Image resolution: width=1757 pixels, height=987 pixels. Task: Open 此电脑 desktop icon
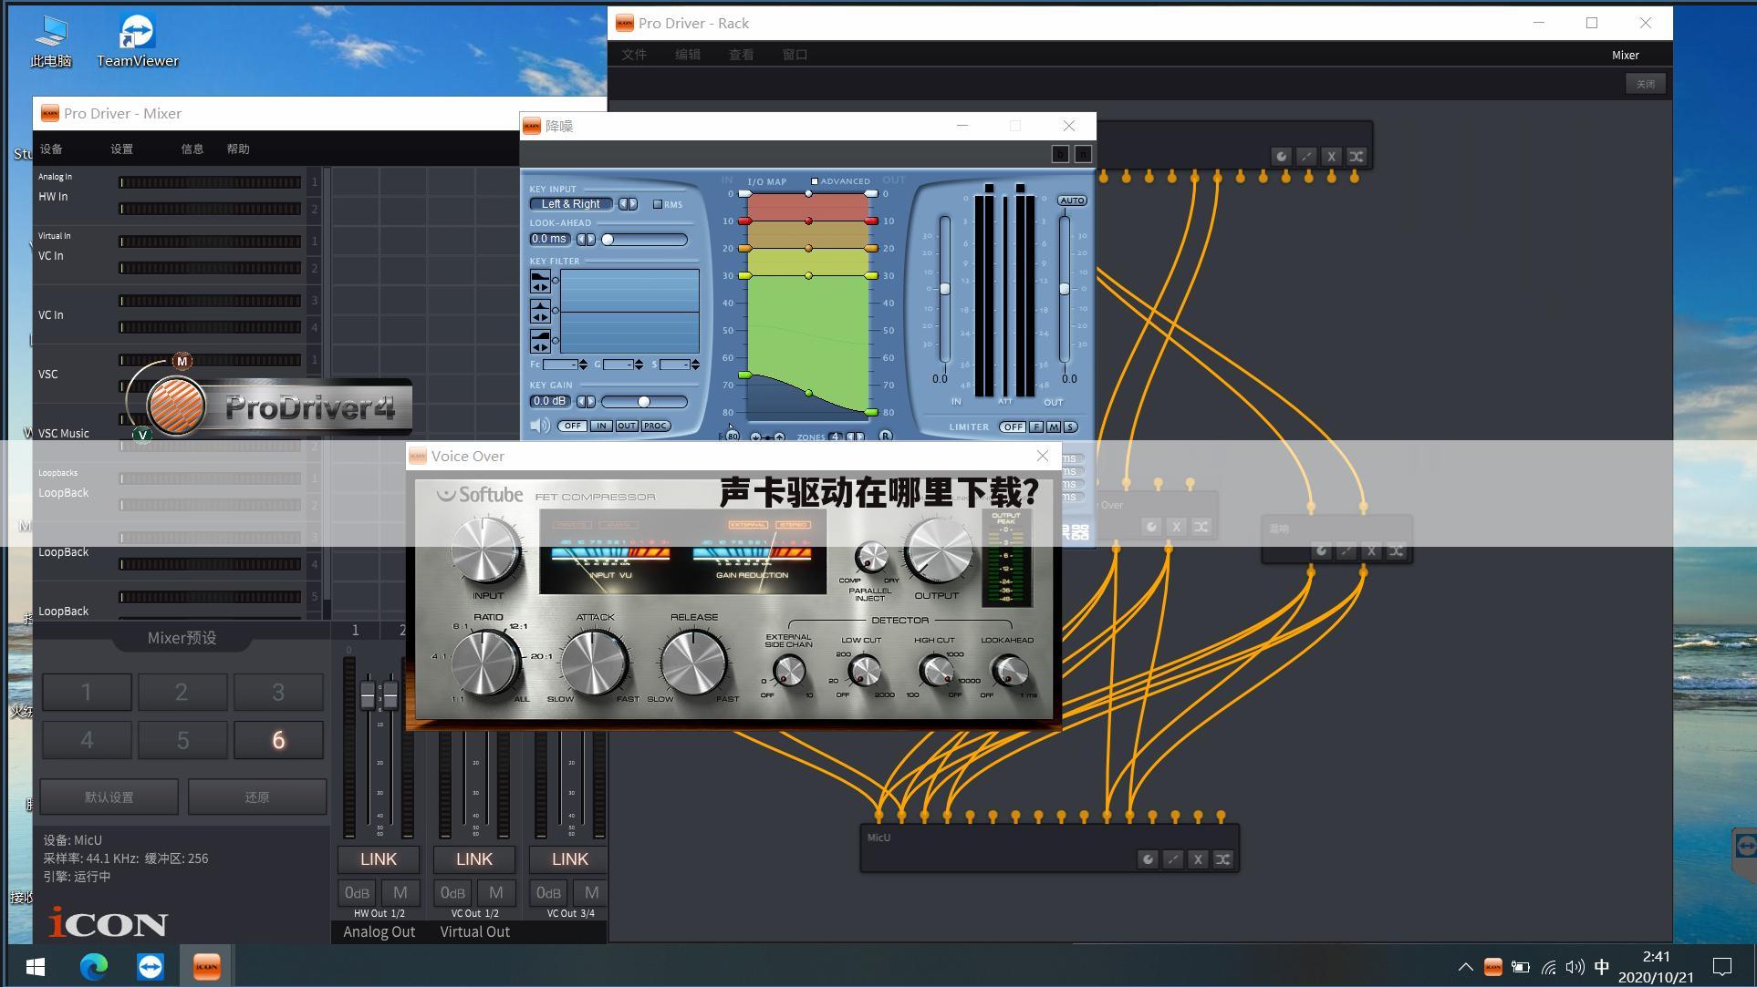coord(50,42)
